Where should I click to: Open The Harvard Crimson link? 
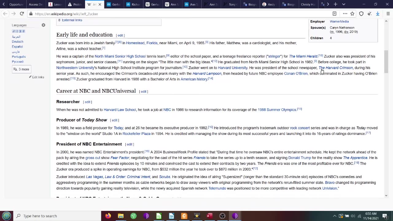point(336,68)
